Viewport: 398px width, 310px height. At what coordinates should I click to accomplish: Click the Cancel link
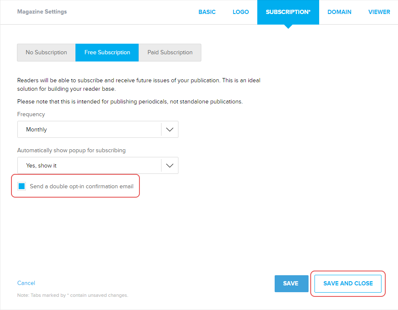tap(26, 283)
